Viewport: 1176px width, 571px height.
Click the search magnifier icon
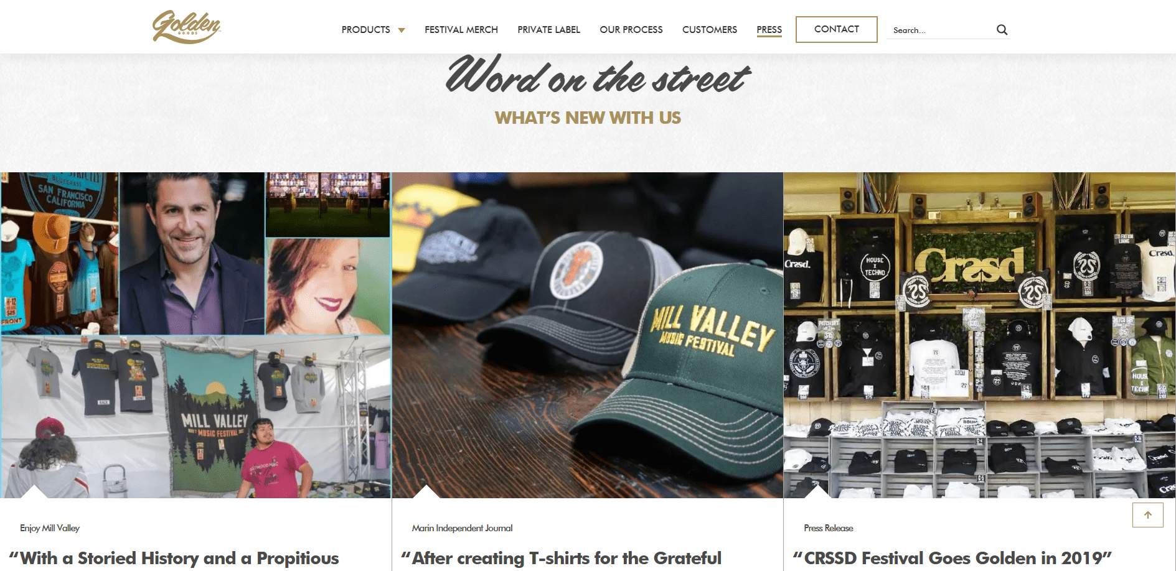(1002, 30)
